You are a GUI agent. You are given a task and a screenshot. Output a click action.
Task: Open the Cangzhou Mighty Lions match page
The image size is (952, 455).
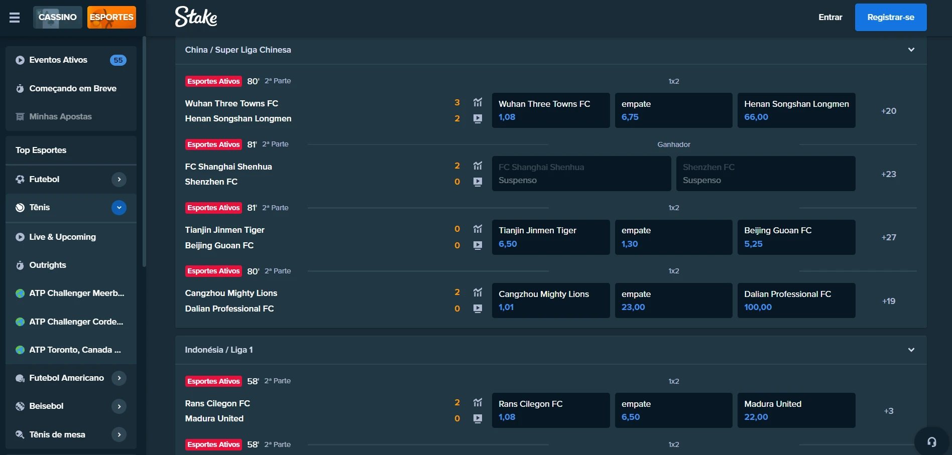tap(231, 293)
